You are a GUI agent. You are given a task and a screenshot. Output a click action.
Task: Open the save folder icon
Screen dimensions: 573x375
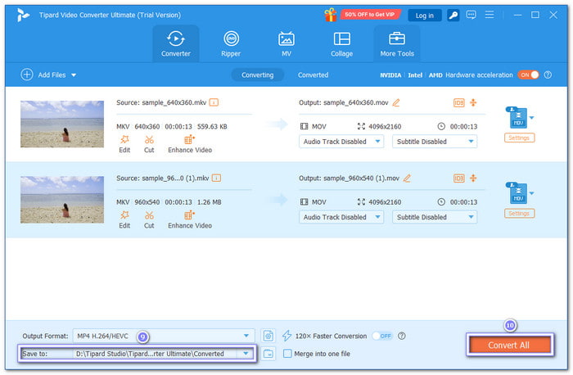268,354
